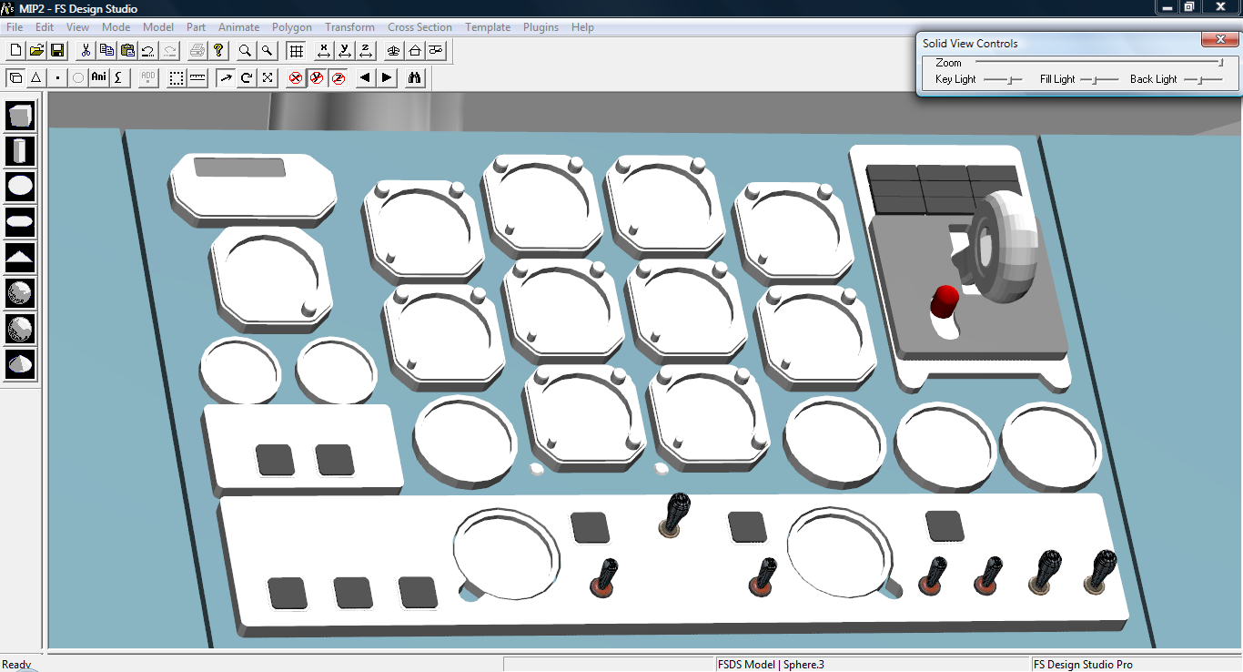Switch to the X axis view icon

coord(323,50)
